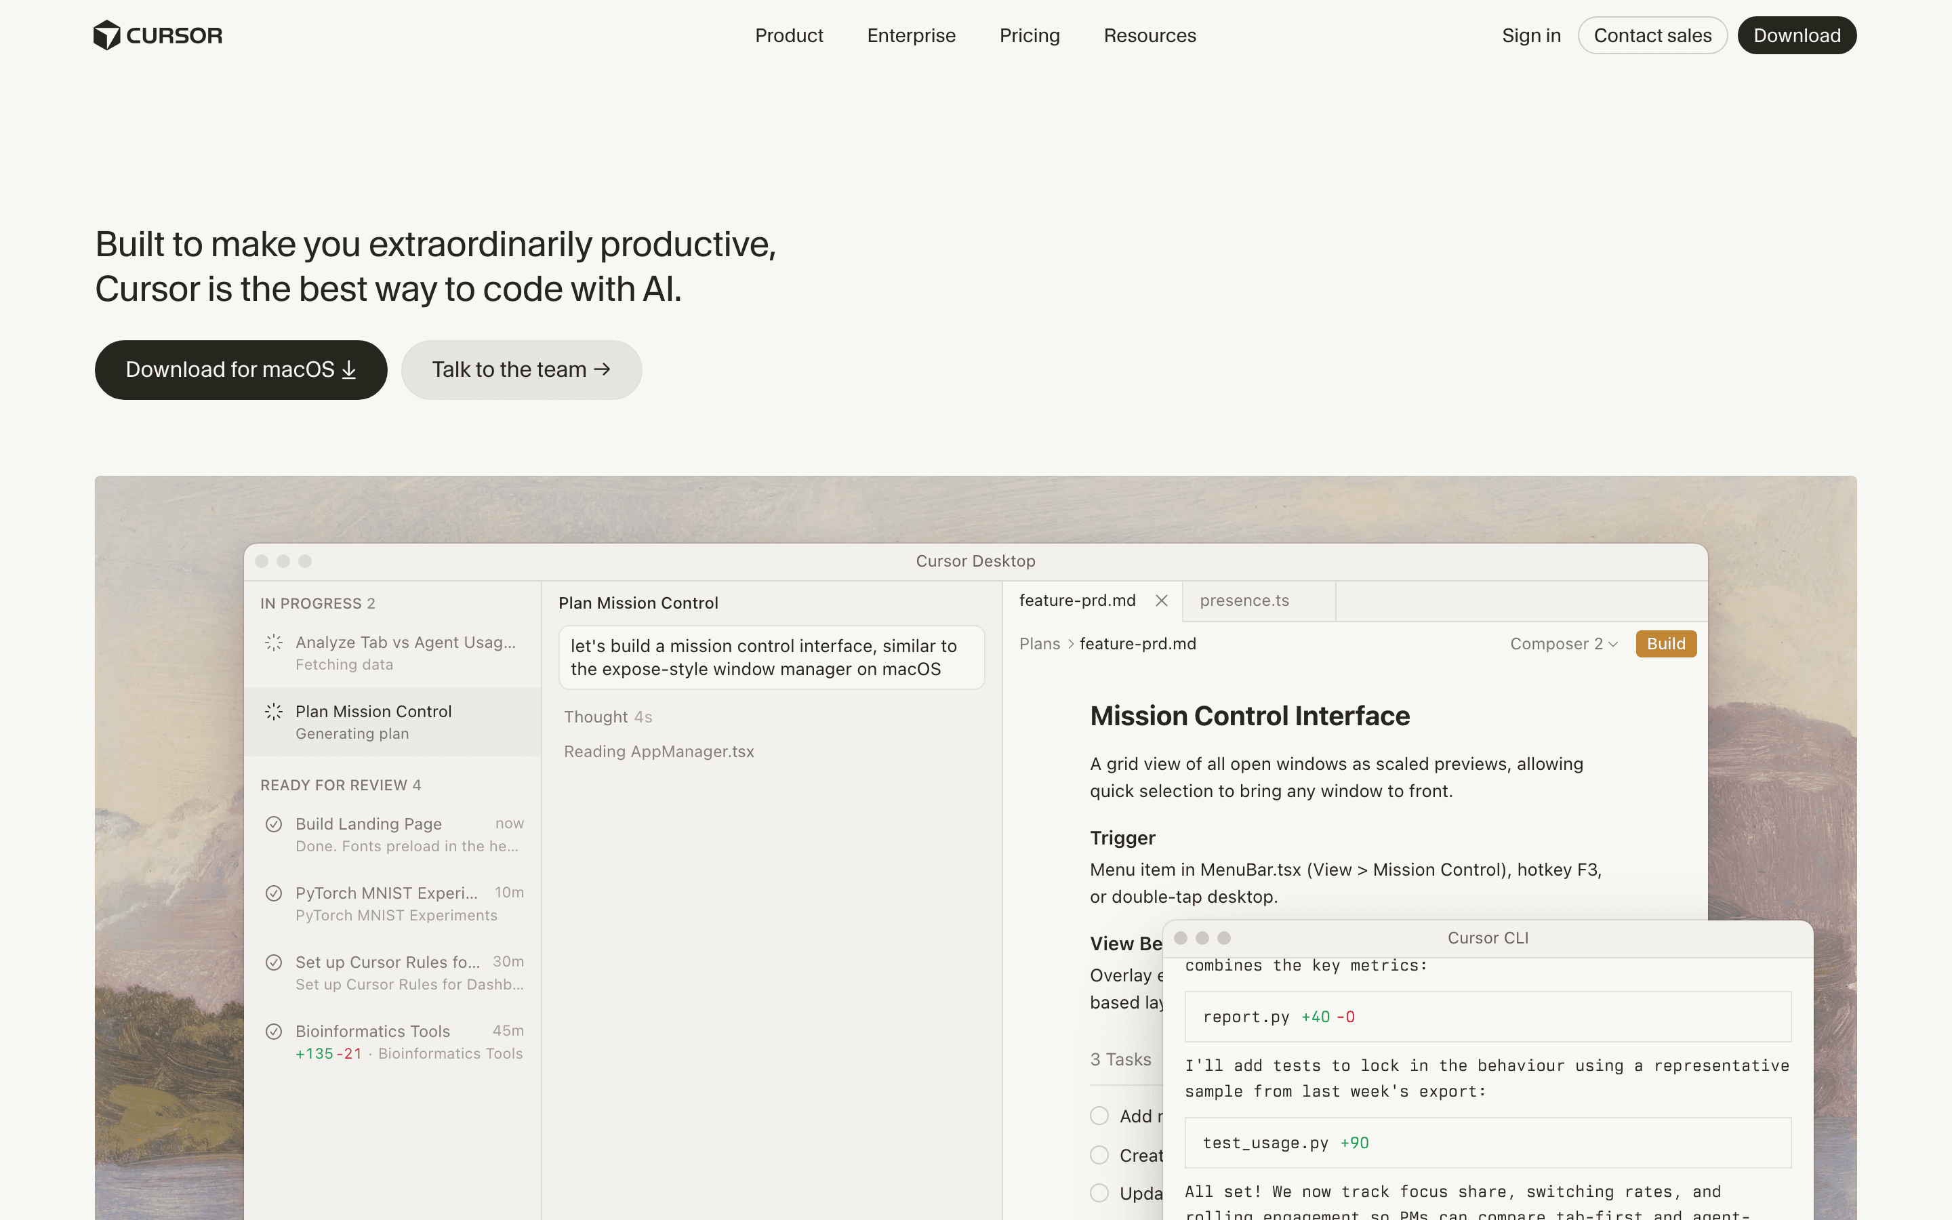The width and height of the screenshot is (1952, 1220).
Task: Switch to the presence.ts tab
Action: tap(1244, 601)
